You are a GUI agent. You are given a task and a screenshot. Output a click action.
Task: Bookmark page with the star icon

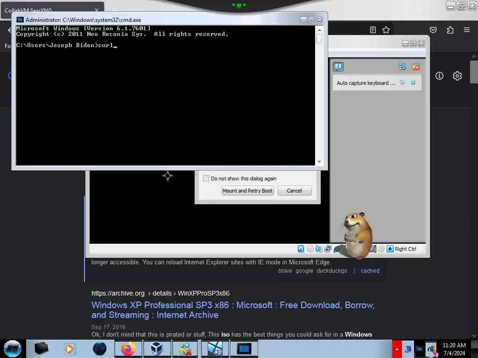click(x=386, y=30)
